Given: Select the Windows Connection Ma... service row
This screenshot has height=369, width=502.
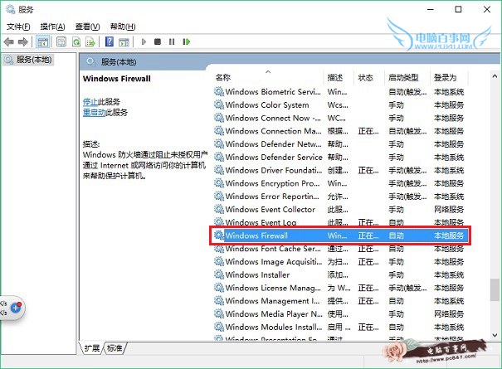Looking at the screenshot, I should click(x=340, y=131).
